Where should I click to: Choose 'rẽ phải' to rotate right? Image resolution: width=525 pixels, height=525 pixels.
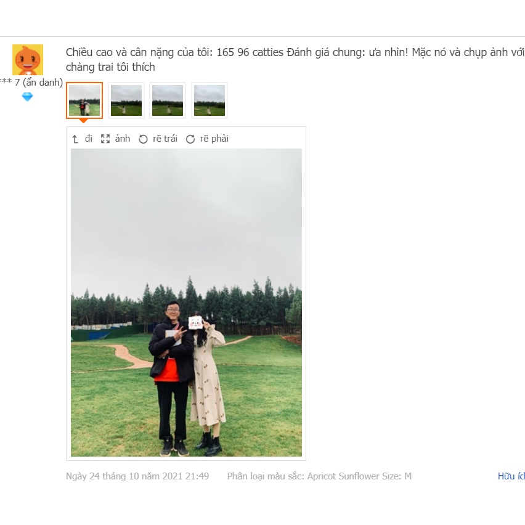[x=214, y=139]
